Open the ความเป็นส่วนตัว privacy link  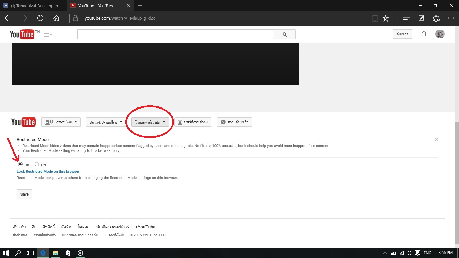[45, 235]
